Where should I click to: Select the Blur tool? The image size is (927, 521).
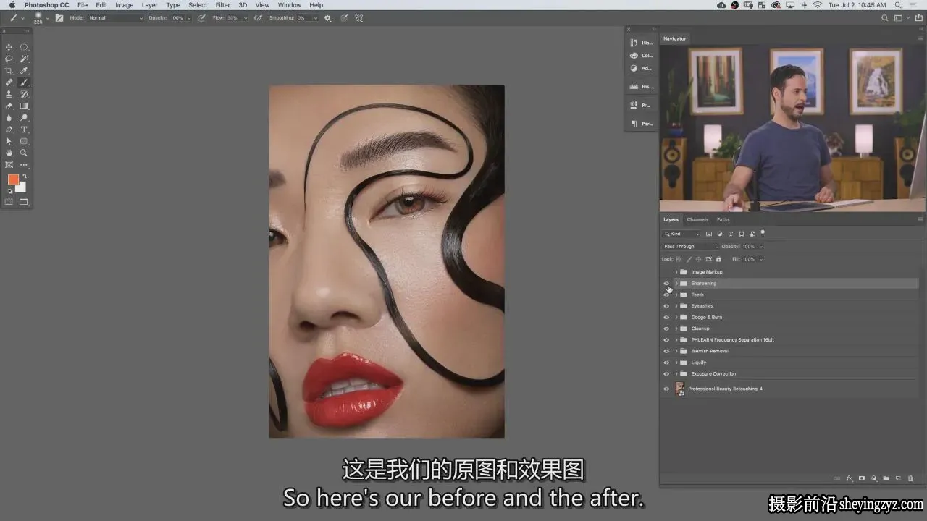point(9,117)
